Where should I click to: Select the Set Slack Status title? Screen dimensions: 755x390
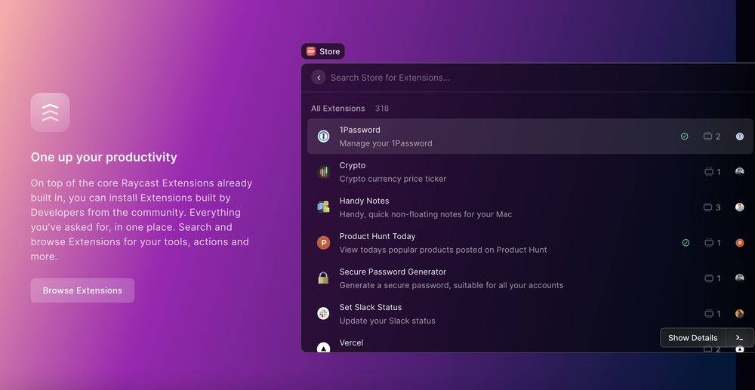click(370, 307)
